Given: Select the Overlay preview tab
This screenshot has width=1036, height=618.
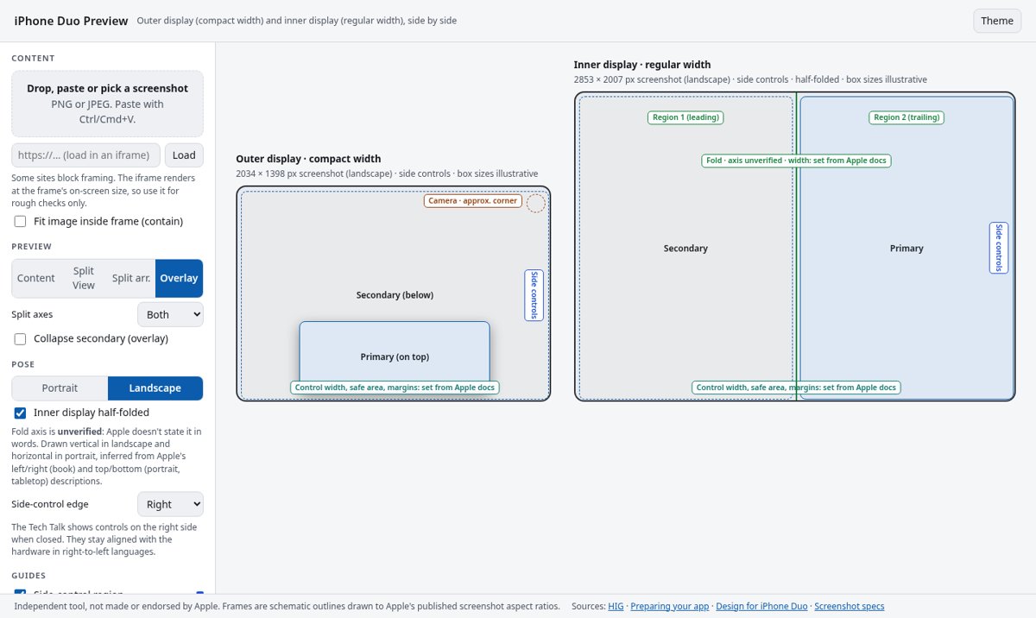Looking at the screenshot, I should point(179,278).
